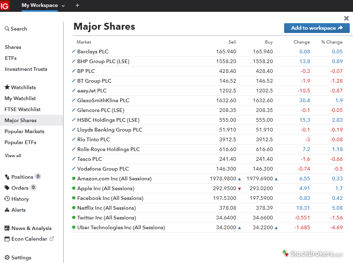
Task: Click the % Change column header
Action: tap(332, 42)
